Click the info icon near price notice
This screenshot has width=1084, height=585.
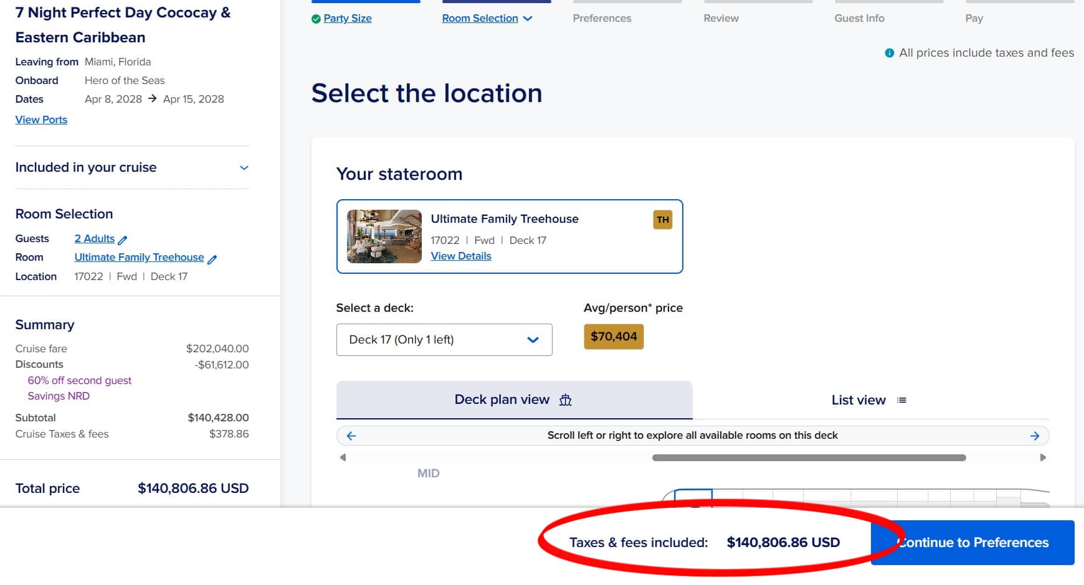pos(890,53)
